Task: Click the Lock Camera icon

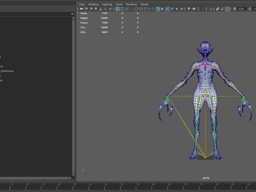Action: (x=86, y=9)
